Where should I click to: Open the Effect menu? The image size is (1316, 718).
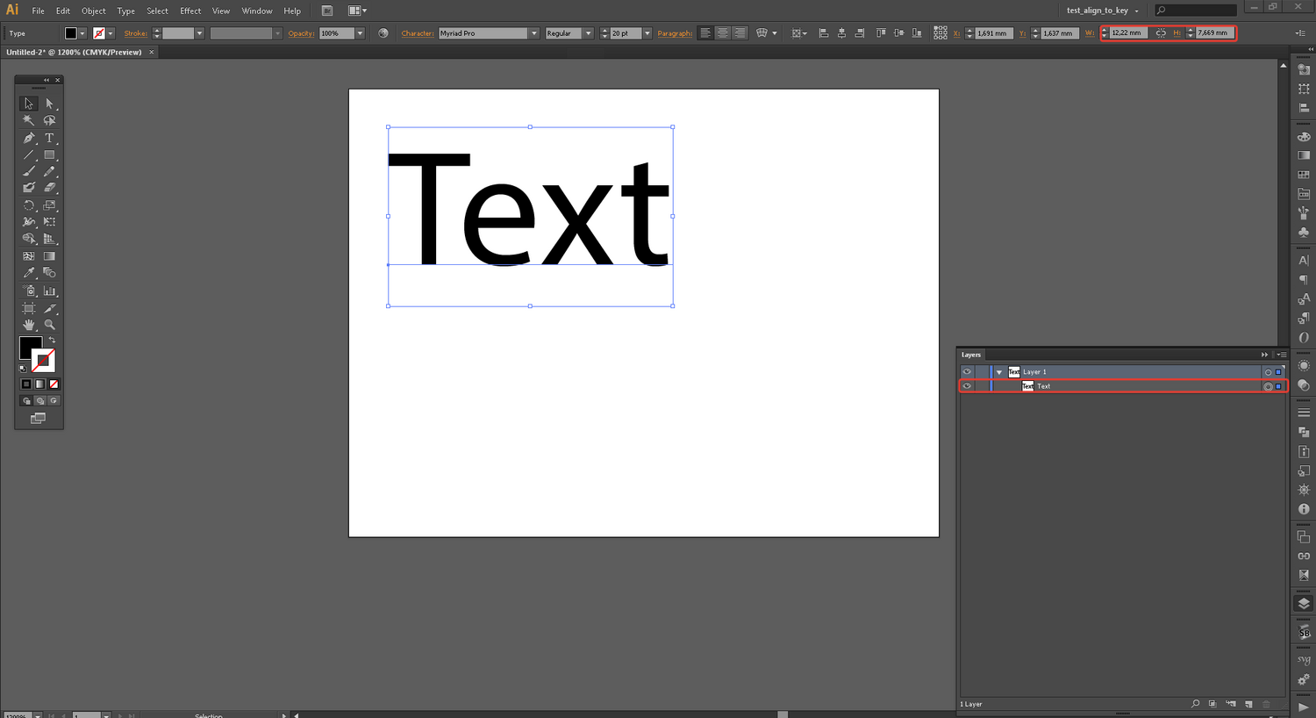point(190,11)
